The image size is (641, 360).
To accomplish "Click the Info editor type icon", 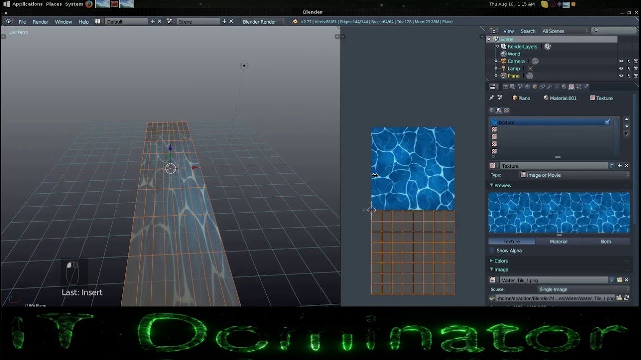I will (9, 22).
